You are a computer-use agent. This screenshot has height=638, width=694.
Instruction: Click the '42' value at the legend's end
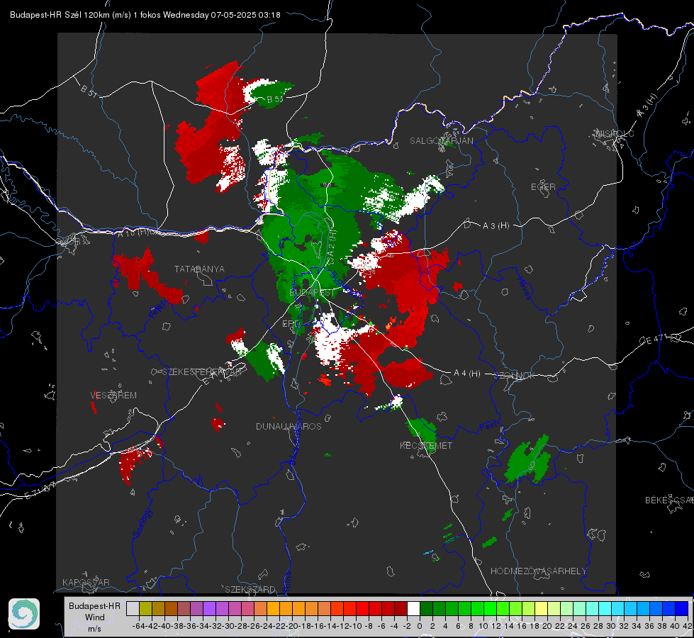click(688, 626)
